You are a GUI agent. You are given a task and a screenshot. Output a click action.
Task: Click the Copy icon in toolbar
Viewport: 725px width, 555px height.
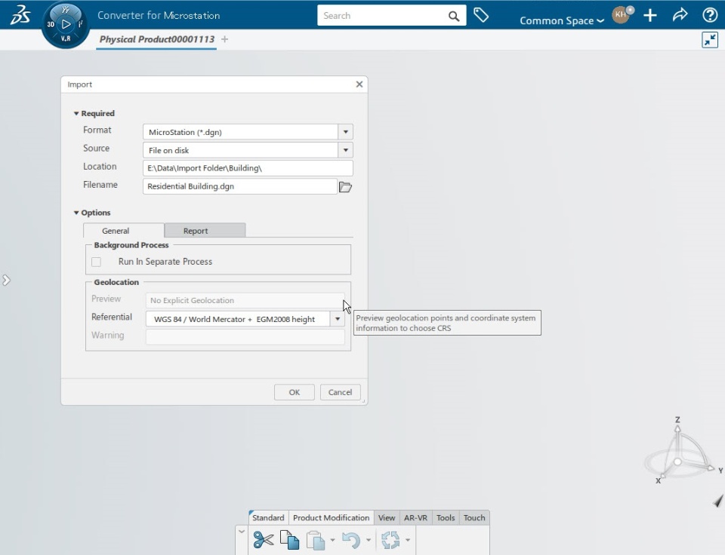click(x=290, y=540)
